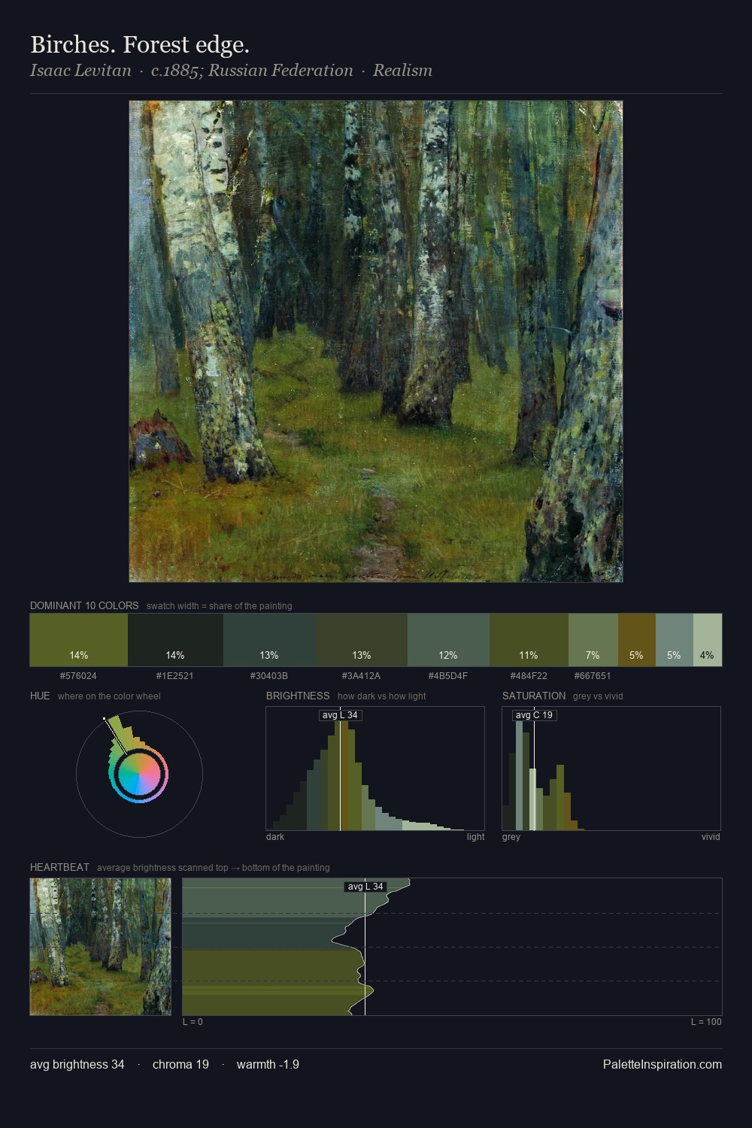Open the main birch forest painting image
The height and width of the screenshot is (1128, 752).
pos(376,341)
